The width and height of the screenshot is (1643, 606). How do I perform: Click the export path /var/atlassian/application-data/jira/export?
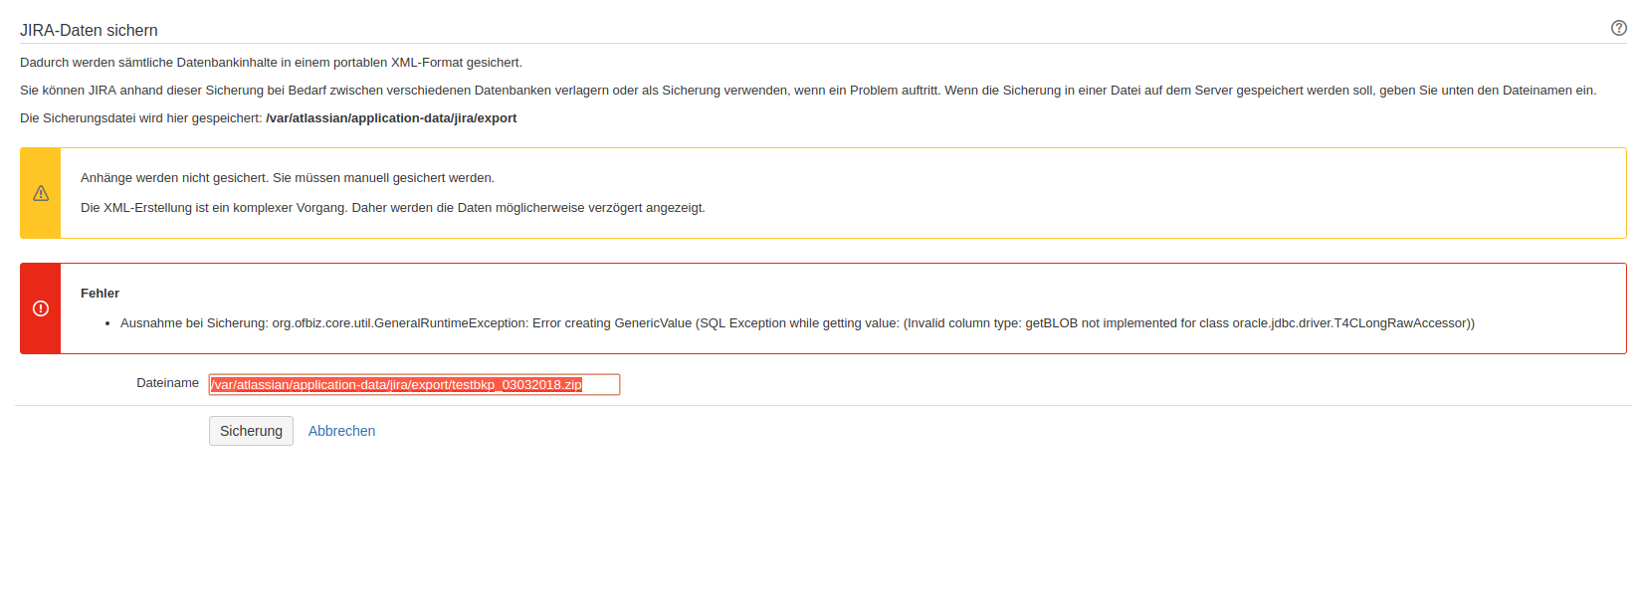pos(391,118)
